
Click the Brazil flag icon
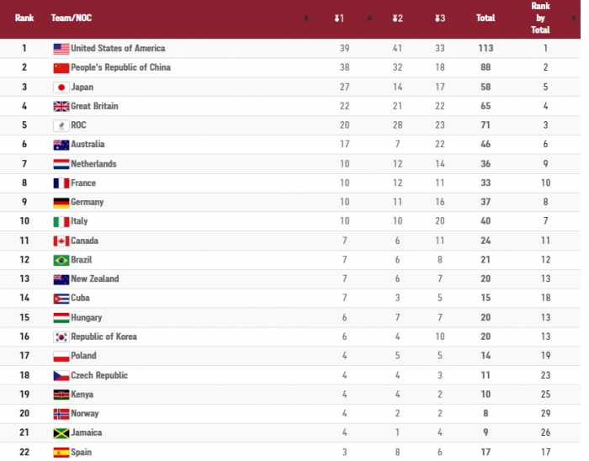(x=61, y=260)
